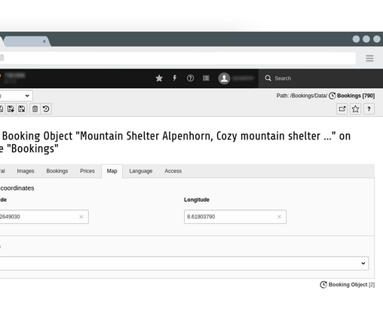
Task: Open the browser hamburger menu
Action: tap(369, 59)
